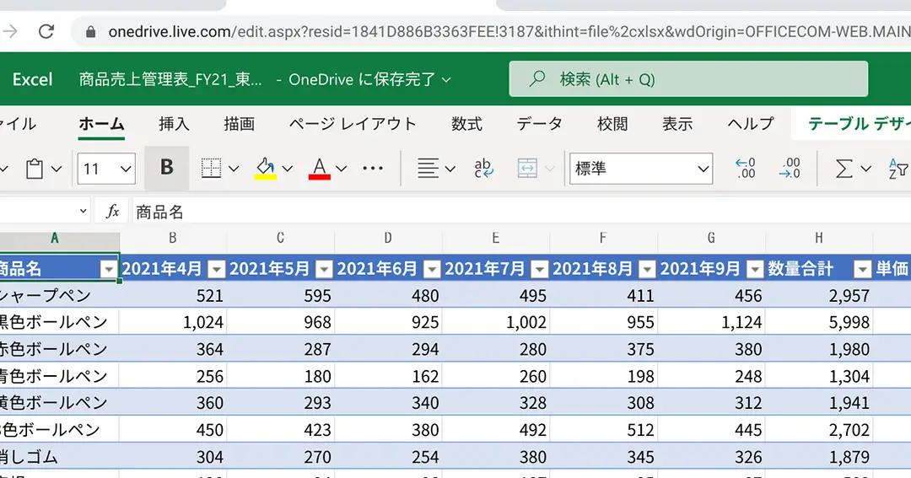Click the browser reload icon

(46, 31)
